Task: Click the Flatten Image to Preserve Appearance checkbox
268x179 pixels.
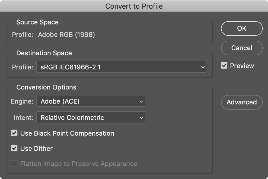Action: click(x=14, y=164)
